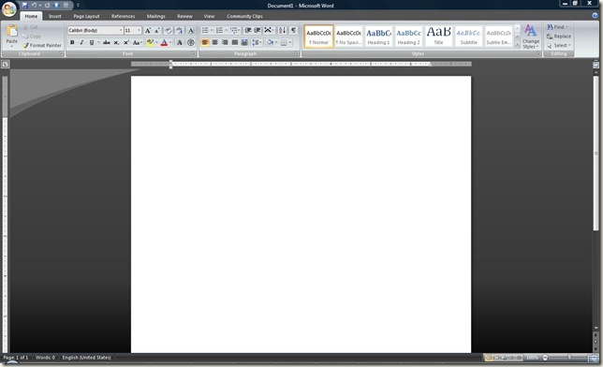Switch to the Page Layout tab
This screenshot has width=603, height=367.
pyautogui.click(x=86, y=16)
